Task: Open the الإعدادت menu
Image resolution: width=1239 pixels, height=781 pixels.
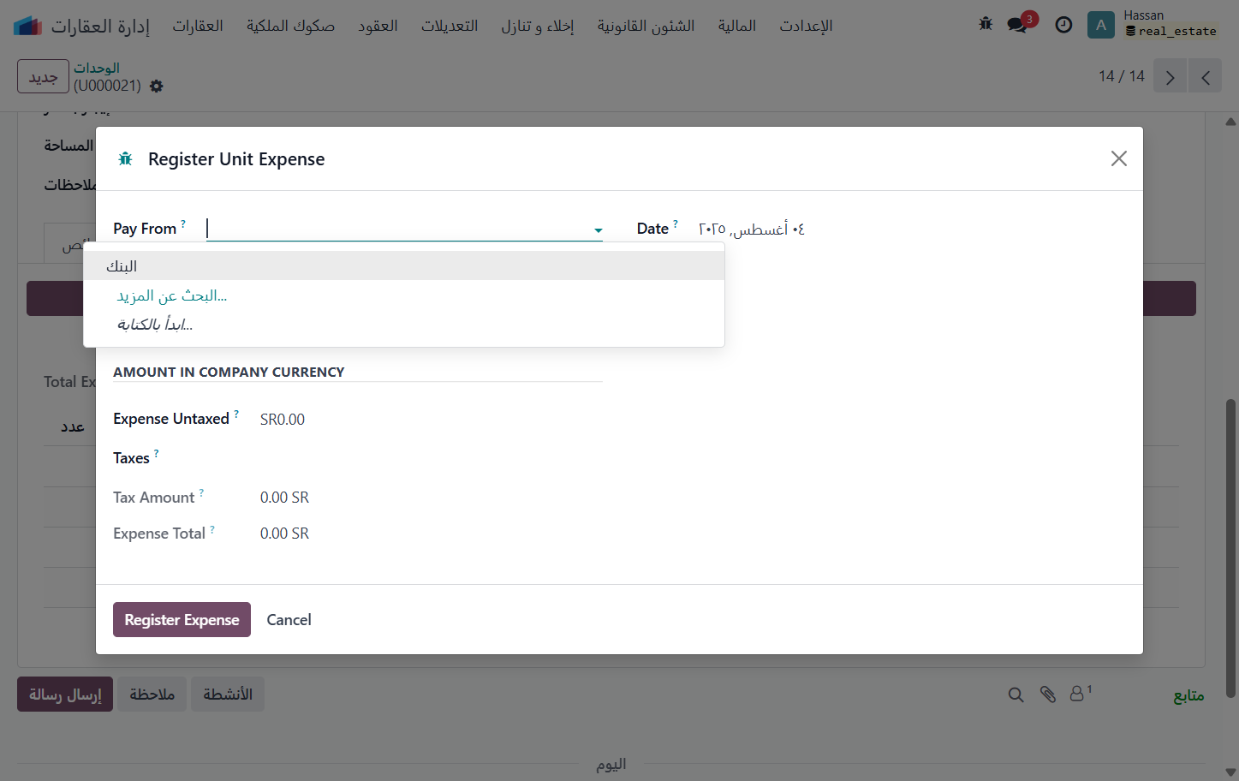Action: [806, 26]
